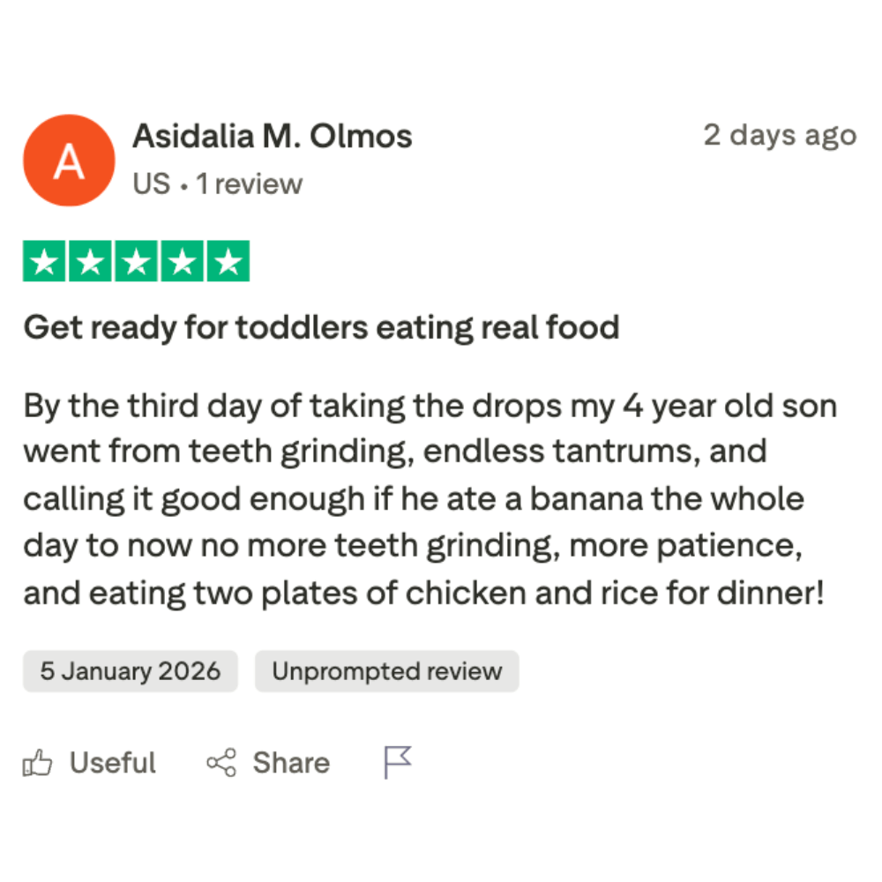Click the first green rating star
This screenshot has height=882, width=882.
click(x=44, y=261)
